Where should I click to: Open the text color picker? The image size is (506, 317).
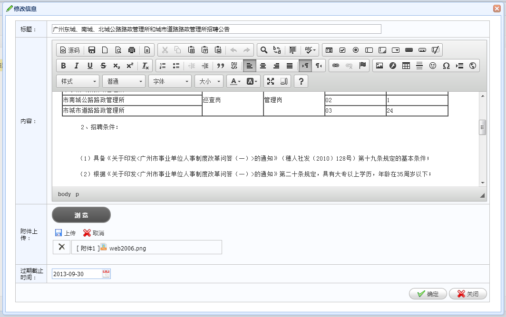click(235, 82)
